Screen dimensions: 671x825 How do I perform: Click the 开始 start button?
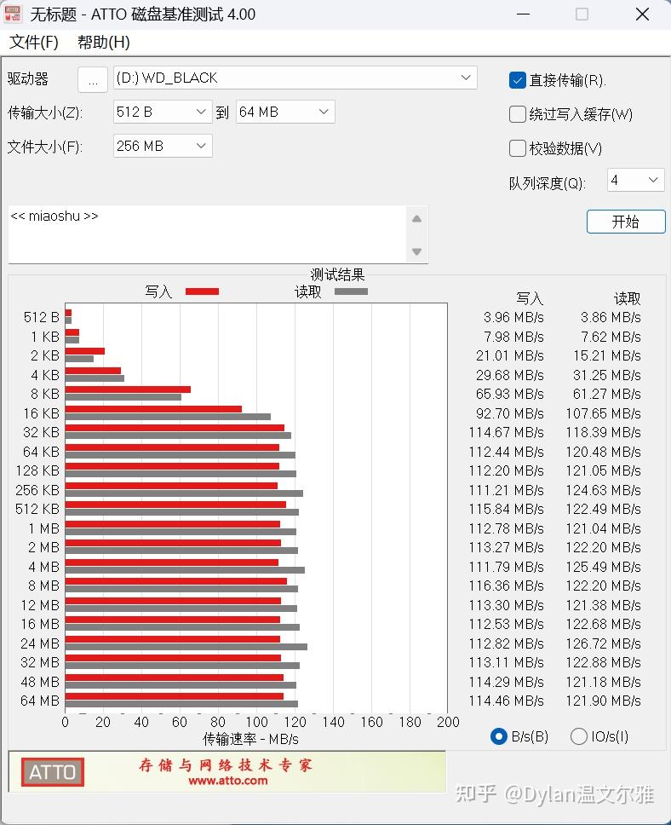[626, 222]
